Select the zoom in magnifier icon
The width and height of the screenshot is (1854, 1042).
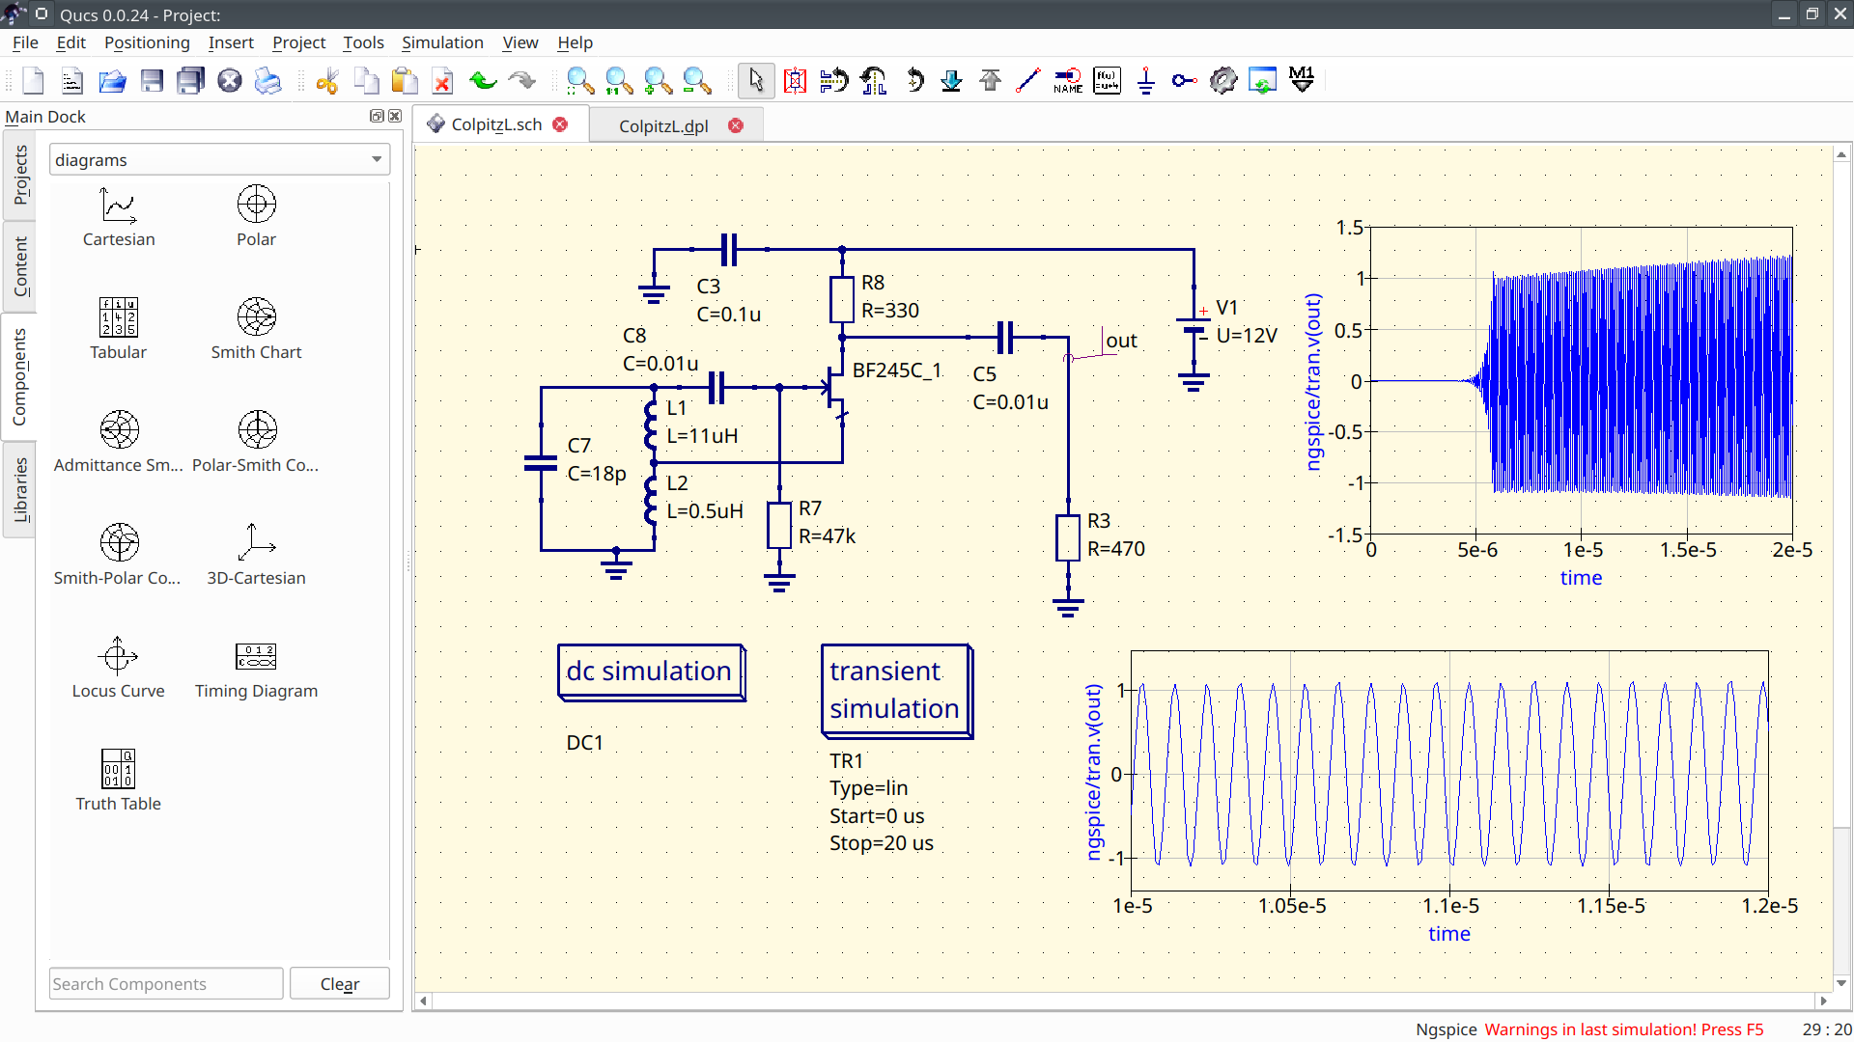tap(657, 80)
